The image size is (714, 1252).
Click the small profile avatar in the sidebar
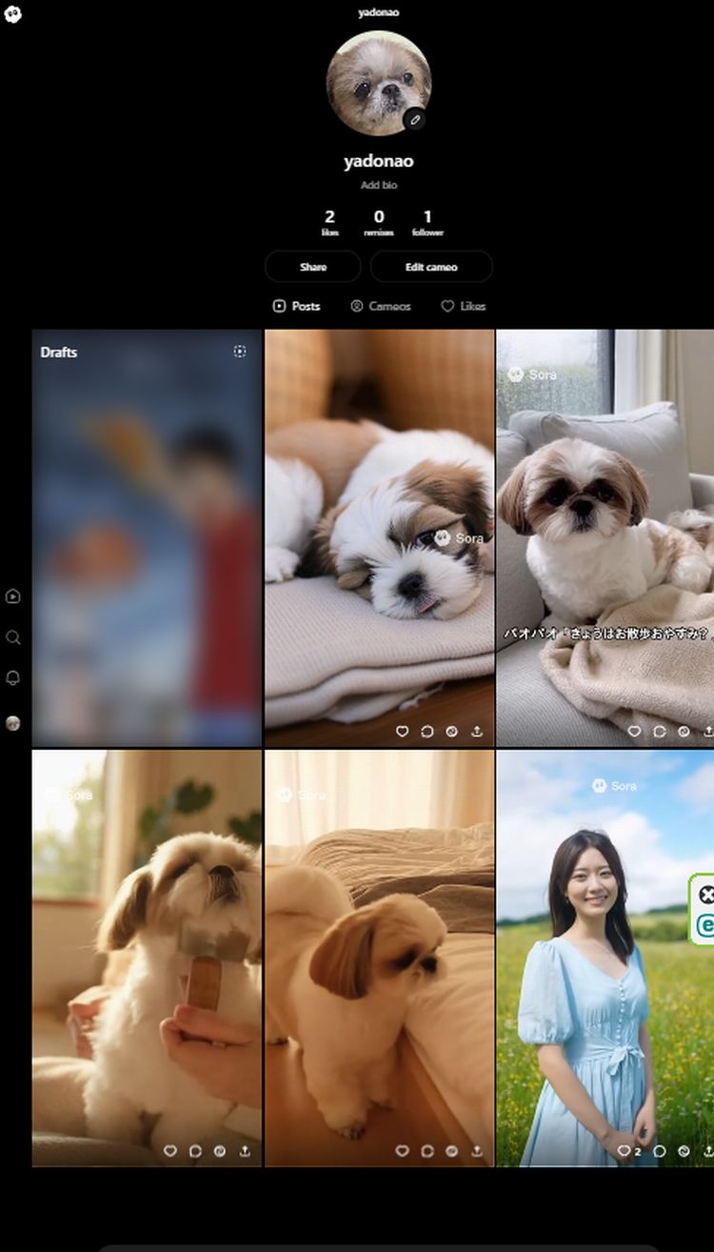point(13,723)
